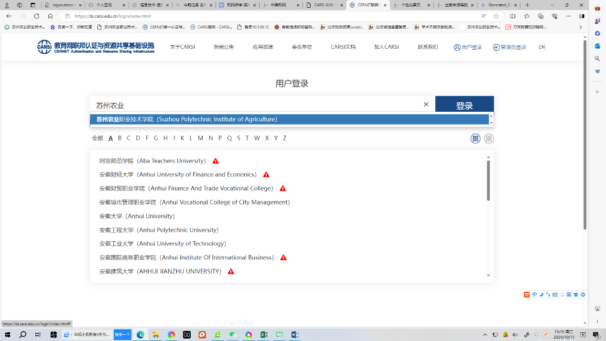
Task: Open the 管理员登录 link
Action: point(509,47)
